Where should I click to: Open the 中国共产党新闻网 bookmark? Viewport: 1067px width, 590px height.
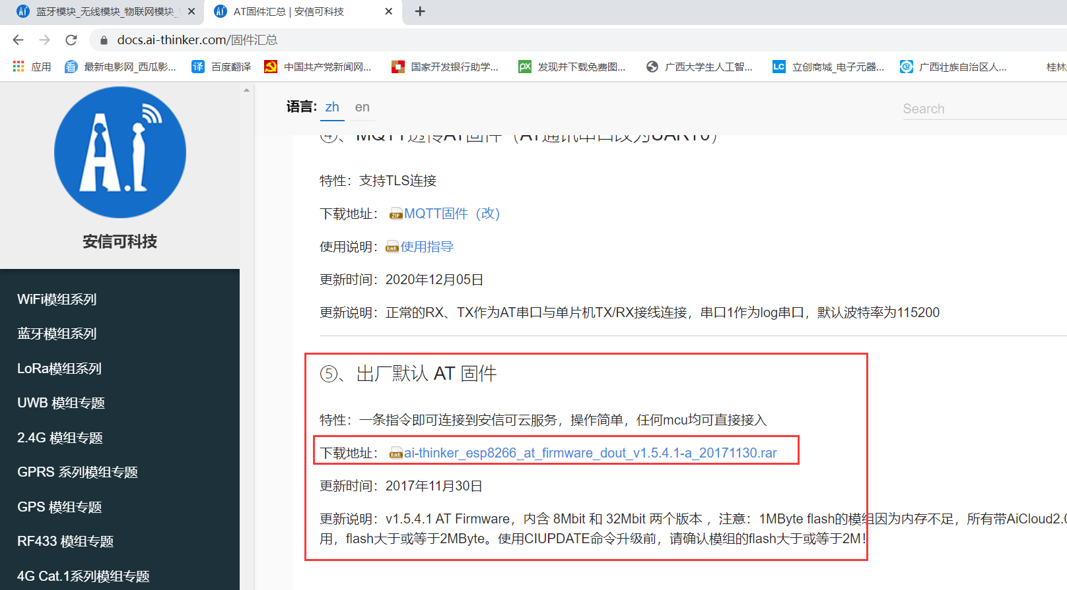pyautogui.click(x=318, y=67)
